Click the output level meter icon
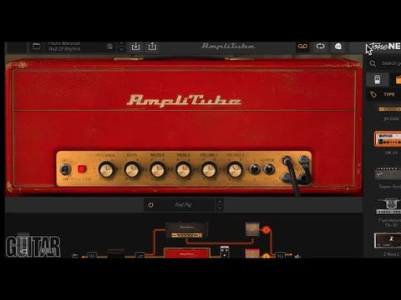Viewport: 401px width, 300px height. [x=297, y=256]
